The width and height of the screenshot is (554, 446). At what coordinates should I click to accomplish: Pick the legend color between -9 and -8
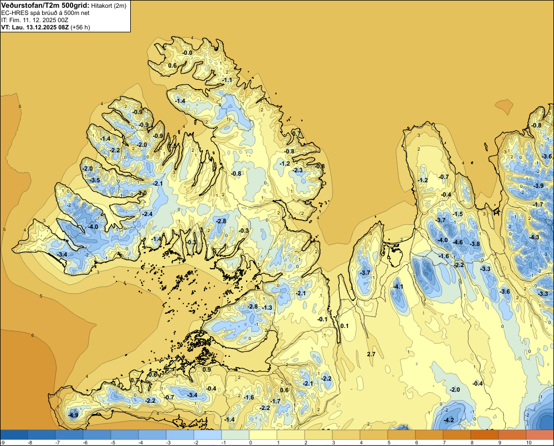14,434
